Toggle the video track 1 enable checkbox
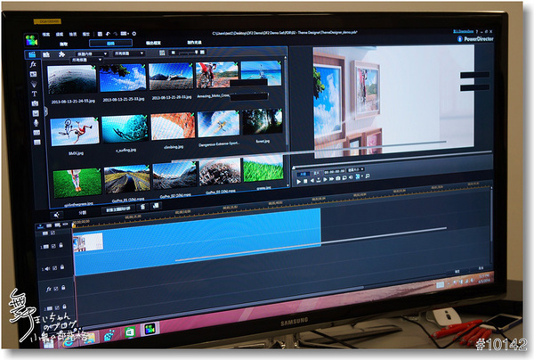The image size is (534, 360). pyautogui.click(x=53, y=246)
